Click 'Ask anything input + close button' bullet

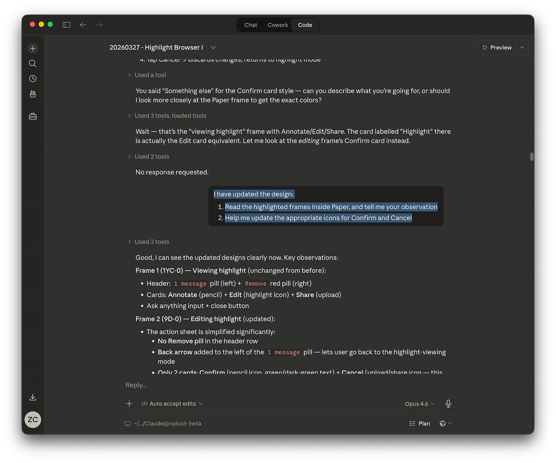(x=198, y=306)
